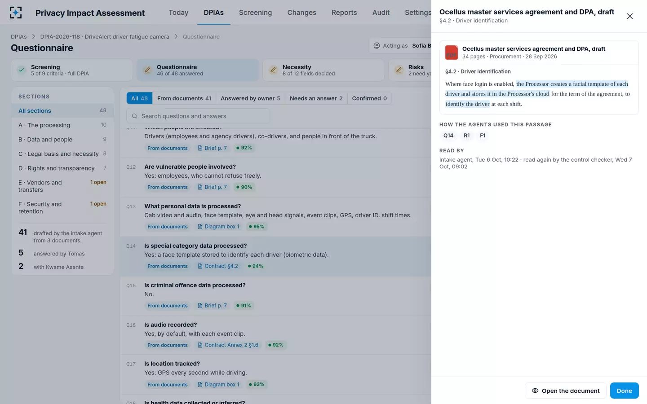
Task: Click the red PDF document icon
Action: (452, 53)
